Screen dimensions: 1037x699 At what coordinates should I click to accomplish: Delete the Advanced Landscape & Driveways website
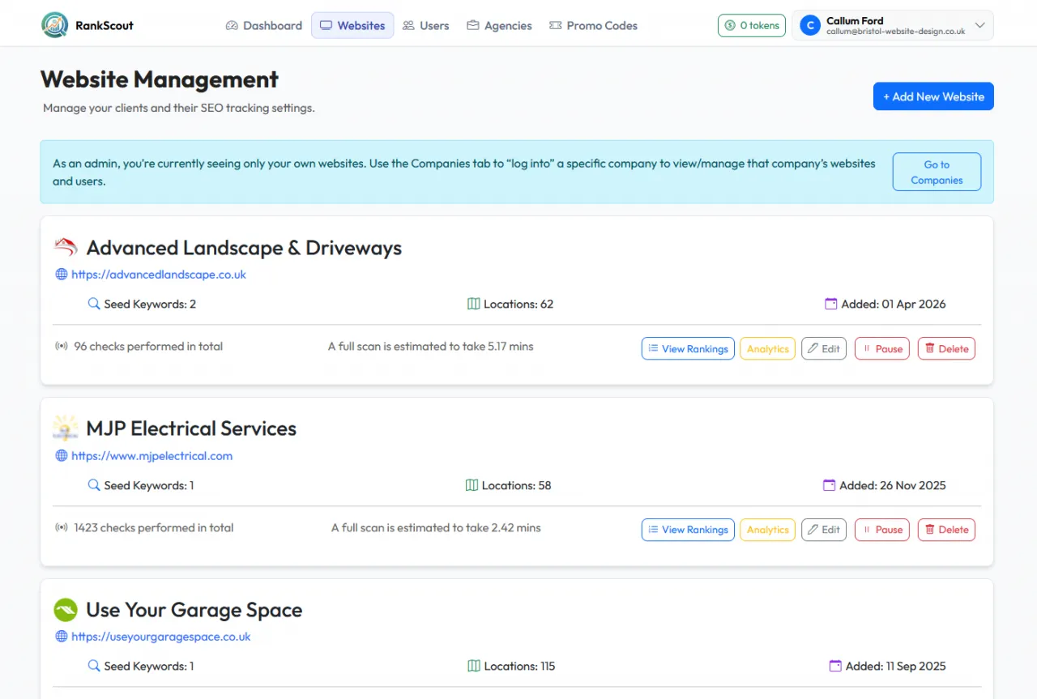[x=946, y=348]
